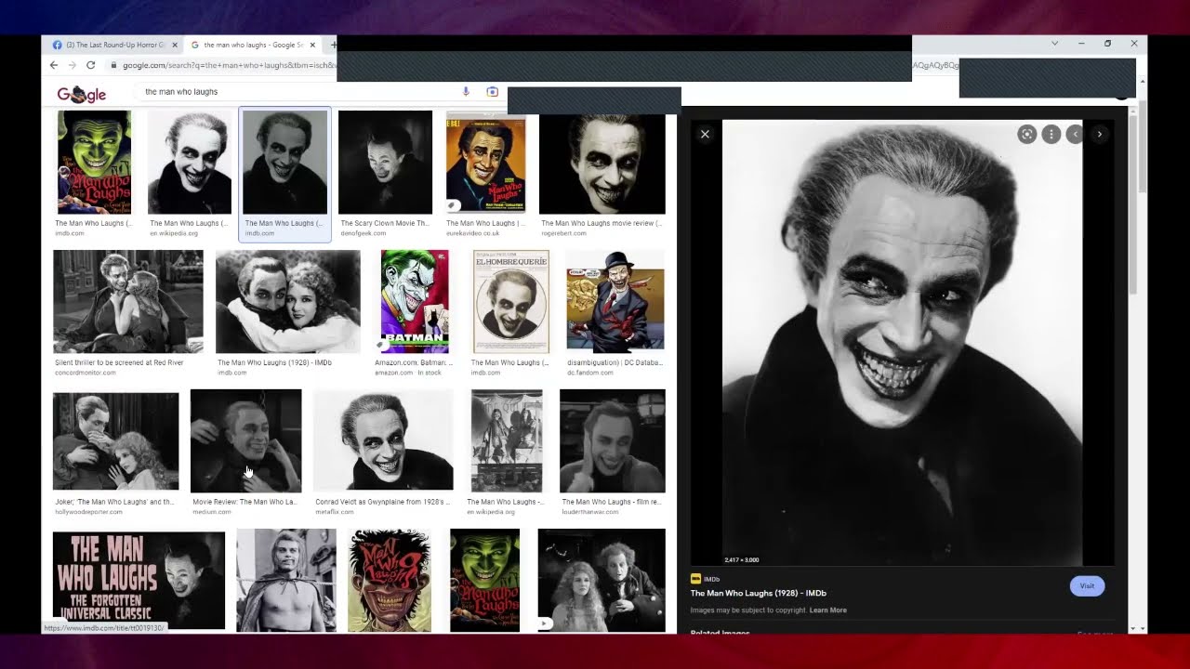Image resolution: width=1190 pixels, height=669 pixels.
Task: Restore down the Chrome window
Action: pyautogui.click(x=1107, y=44)
